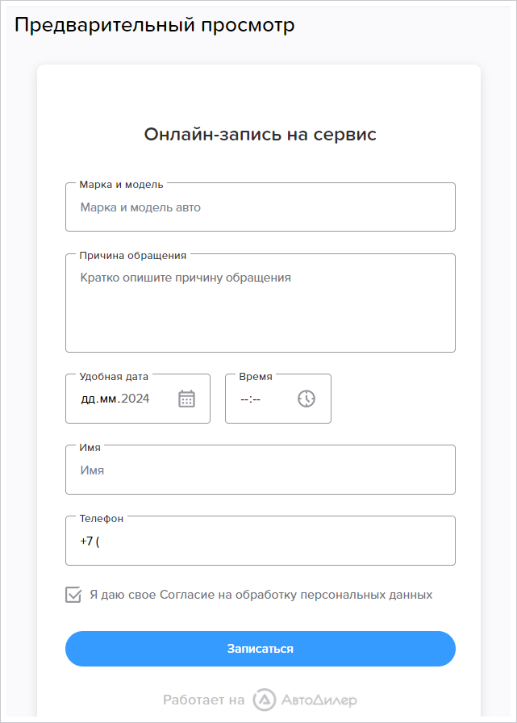517x723 pixels.
Task: Focus the Марка и модель авто input
Action: point(261,207)
